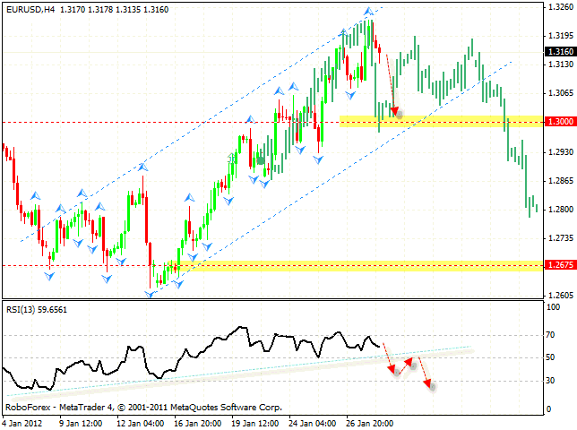Click the 1.2675 red price label

[x=558, y=265]
